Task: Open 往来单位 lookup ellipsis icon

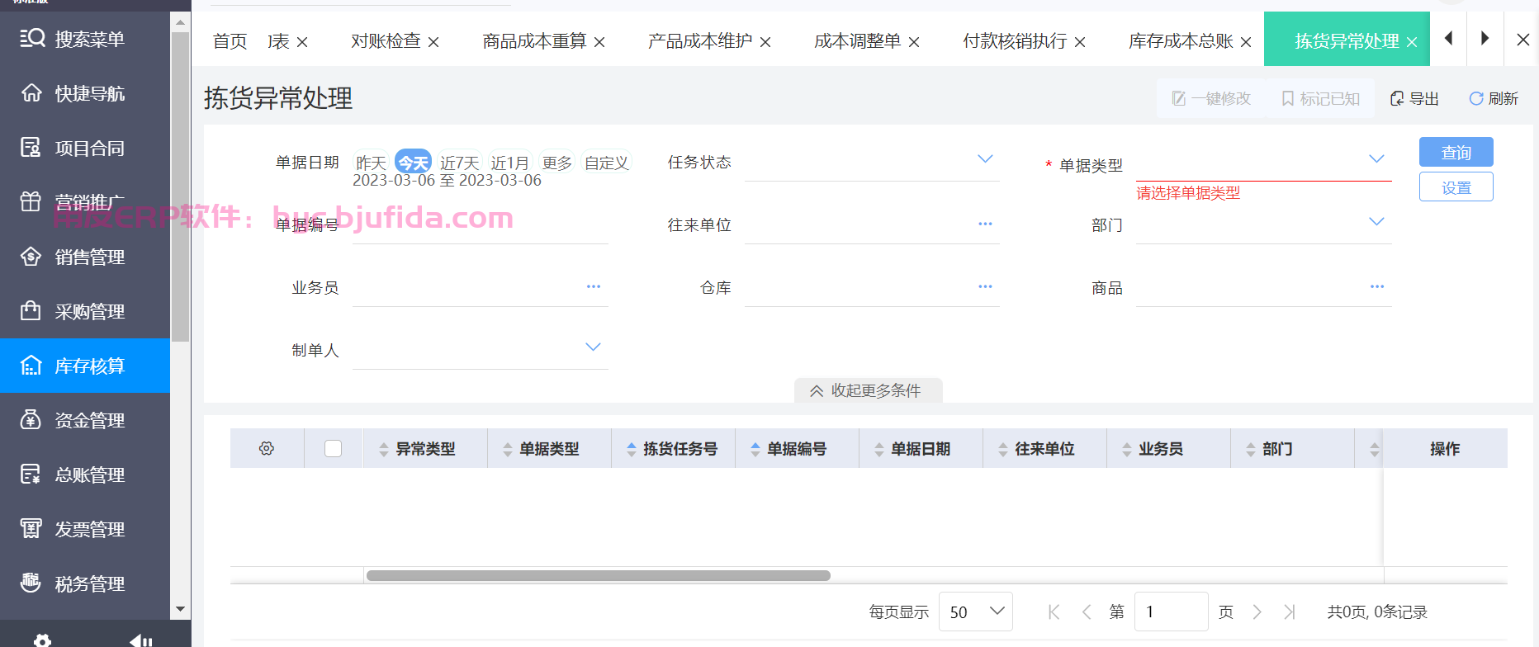Action: 985,224
